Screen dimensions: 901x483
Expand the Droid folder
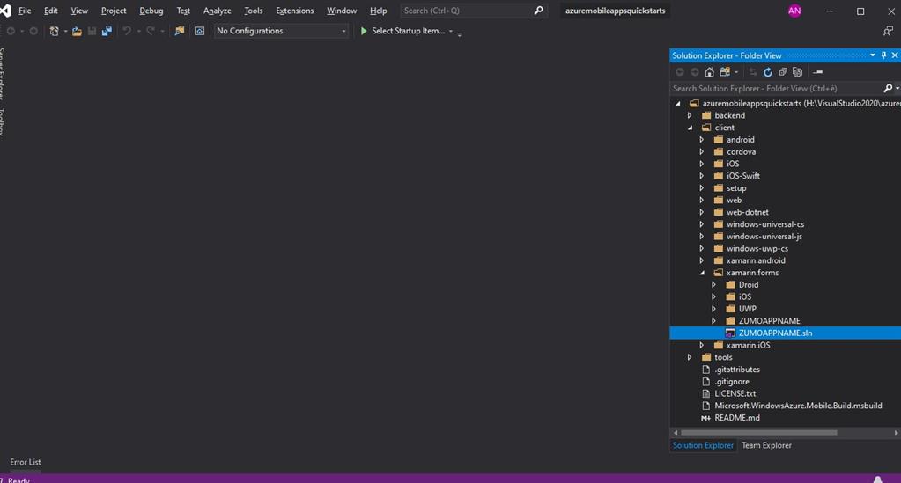pyautogui.click(x=713, y=285)
